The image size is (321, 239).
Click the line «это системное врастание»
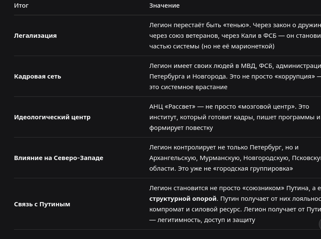tap(189, 87)
